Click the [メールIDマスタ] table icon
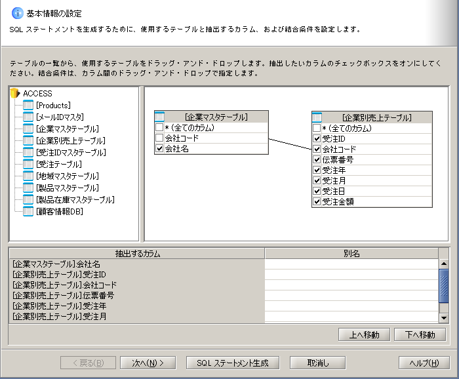 click(x=28, y=117)
